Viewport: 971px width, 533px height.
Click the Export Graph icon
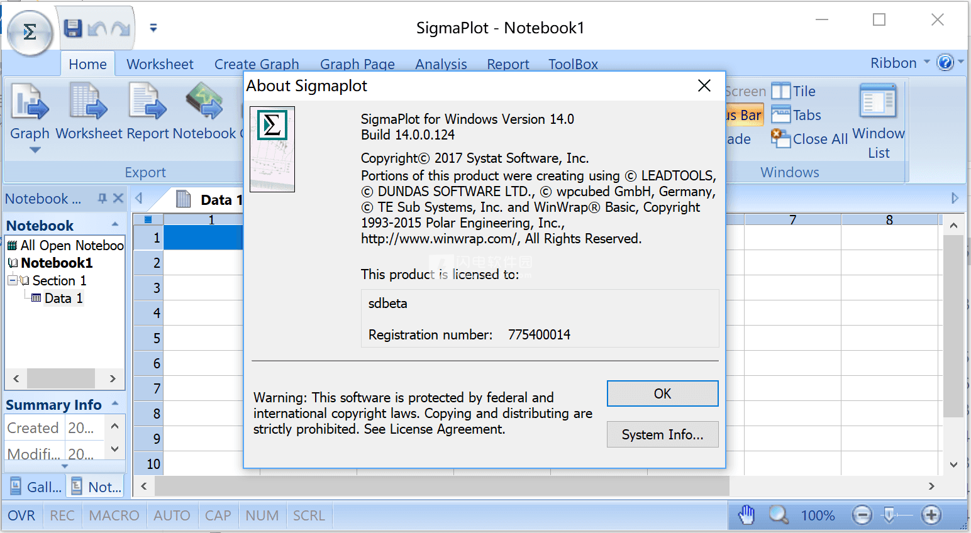tap(30, 103)
